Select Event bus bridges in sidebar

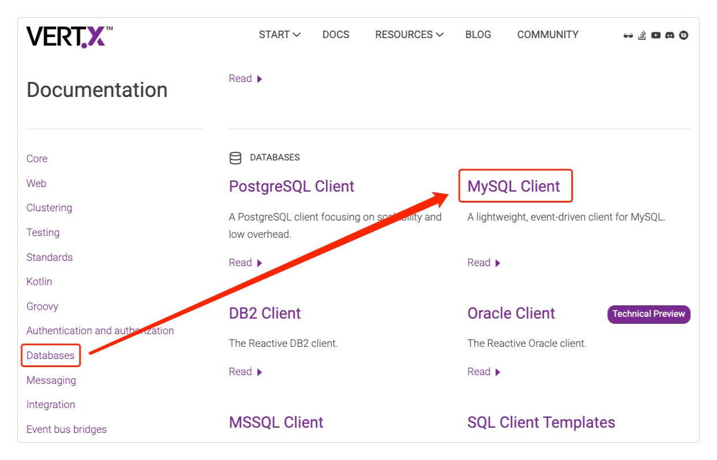point(66,429)
